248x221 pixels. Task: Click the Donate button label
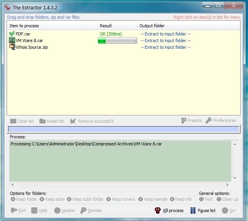coord(95,210)
